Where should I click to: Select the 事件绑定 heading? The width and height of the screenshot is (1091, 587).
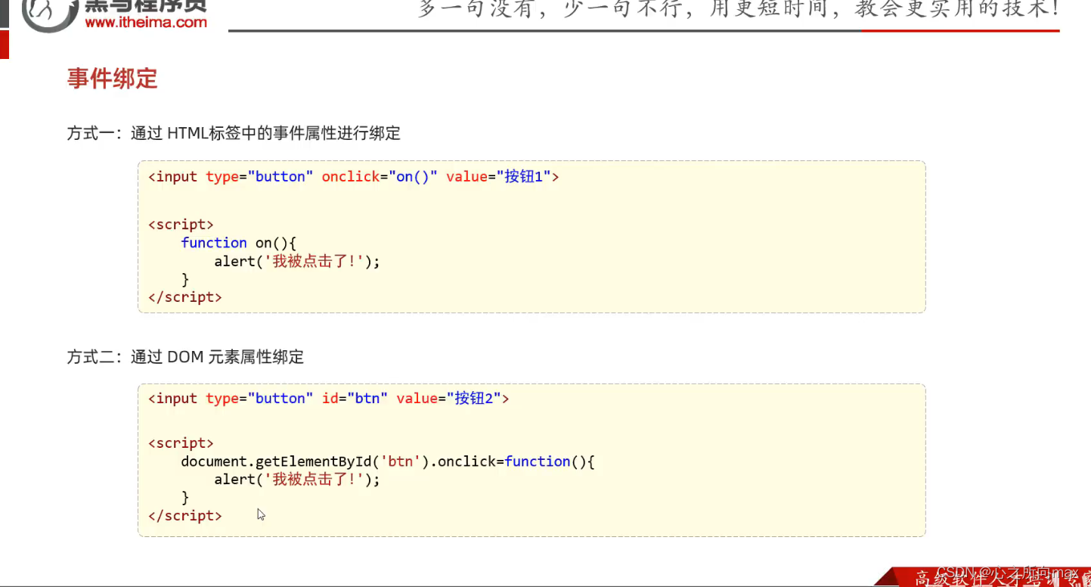point(112,79)
